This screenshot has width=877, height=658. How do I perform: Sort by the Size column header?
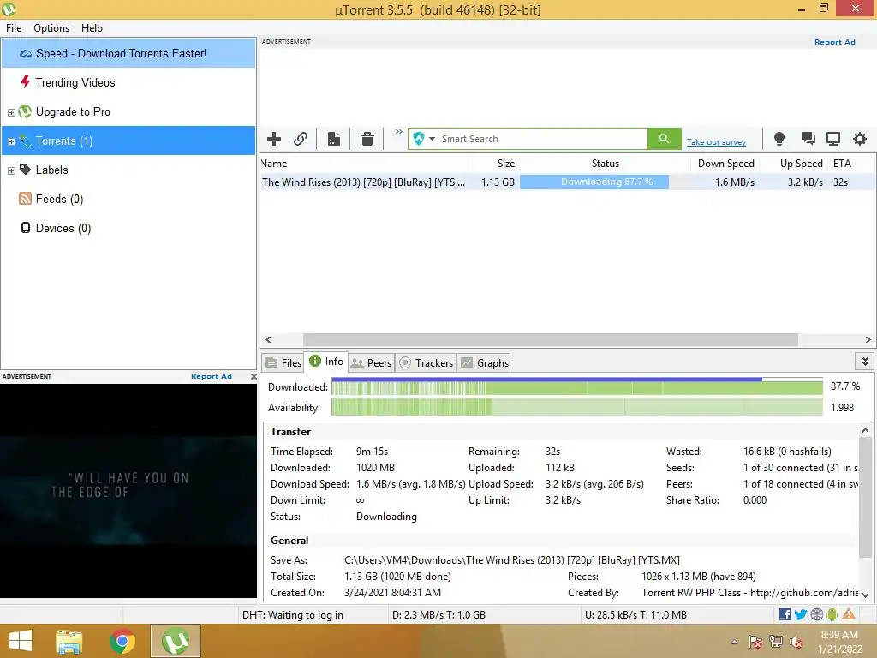(493, 164)
